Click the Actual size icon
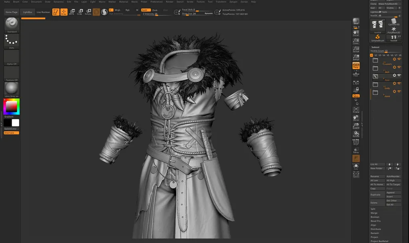Image resolution: width=409 pixels, height=243 pixels. (x=356, y=49)
